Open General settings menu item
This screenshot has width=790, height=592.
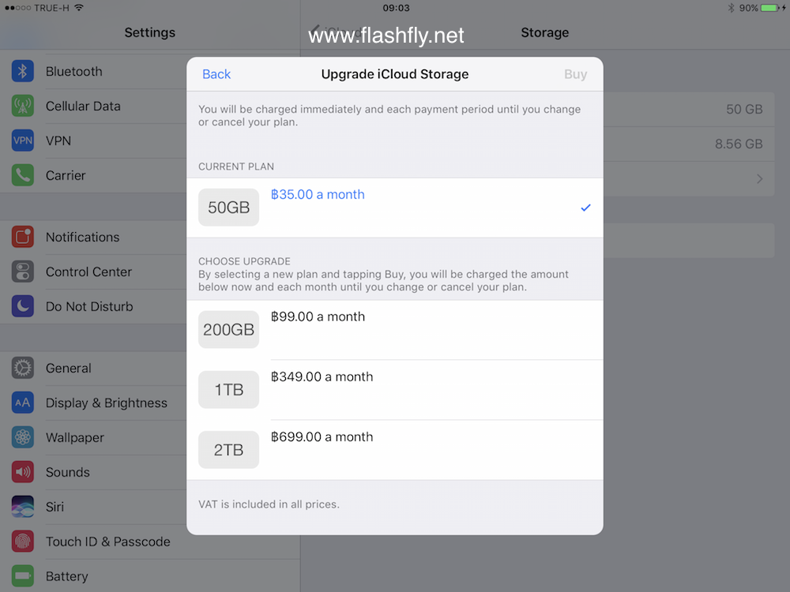click(69, 368)
